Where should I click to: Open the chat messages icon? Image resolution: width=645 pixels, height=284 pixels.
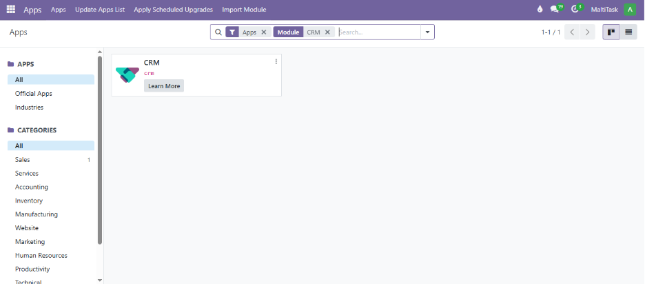[x=555, y=10]
